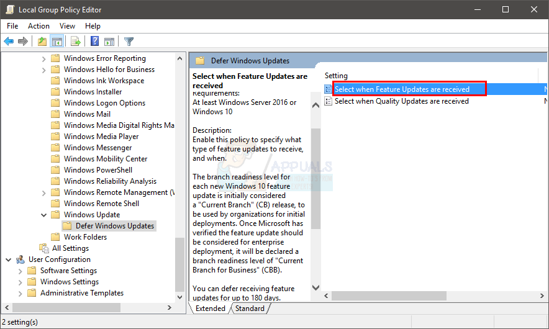Go back with the blue Back arrow
Viewport: 549px width, 329px height.
point(9,42)
